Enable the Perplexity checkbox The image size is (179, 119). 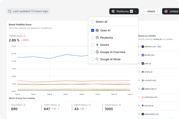92,38
